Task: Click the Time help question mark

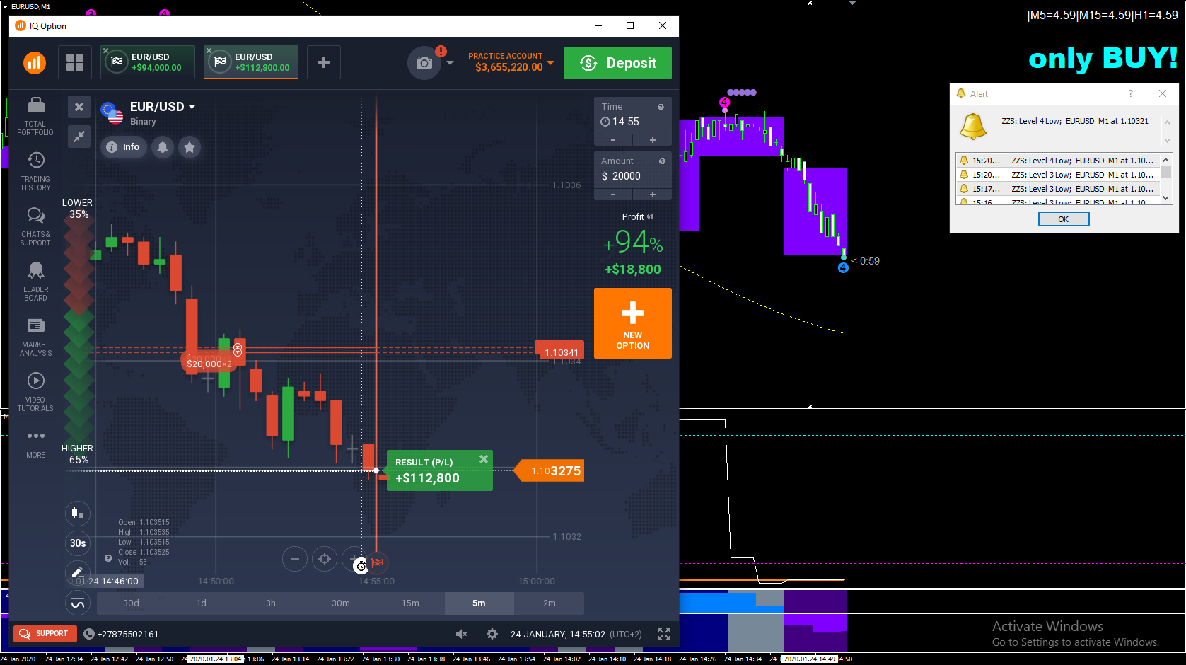Action: point(661,107)
